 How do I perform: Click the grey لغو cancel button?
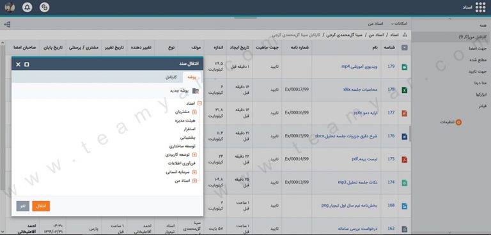(23, 206)
